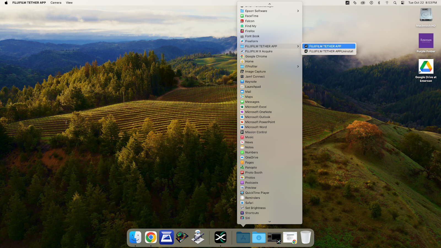Open Launchpad from the applications list
Screen dimensions: 441x248
pyautogui.click(x=270, y=87)
